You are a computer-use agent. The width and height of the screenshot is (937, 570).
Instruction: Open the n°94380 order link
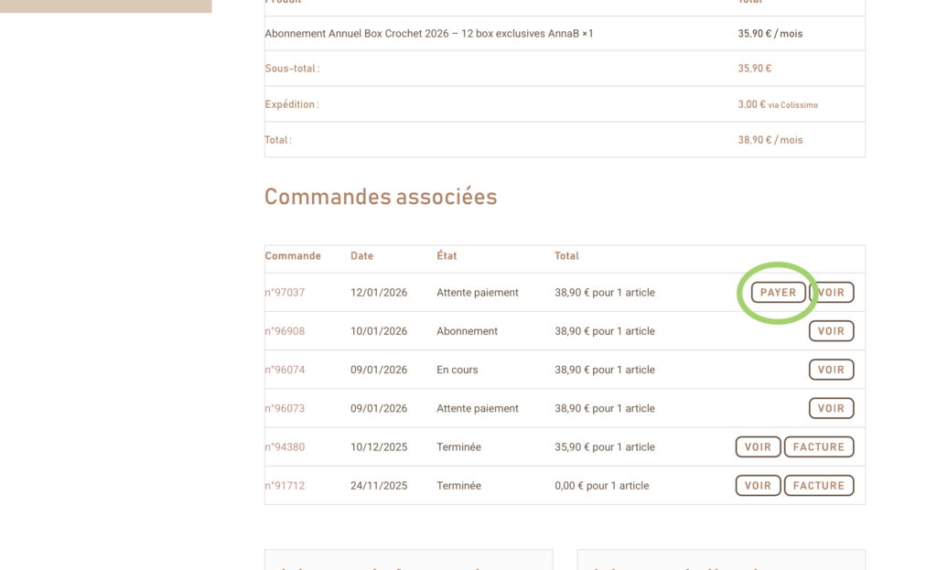click(285, 447)
